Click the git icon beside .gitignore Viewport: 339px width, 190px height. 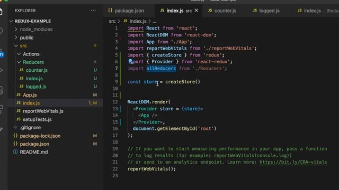coord(15,127)
